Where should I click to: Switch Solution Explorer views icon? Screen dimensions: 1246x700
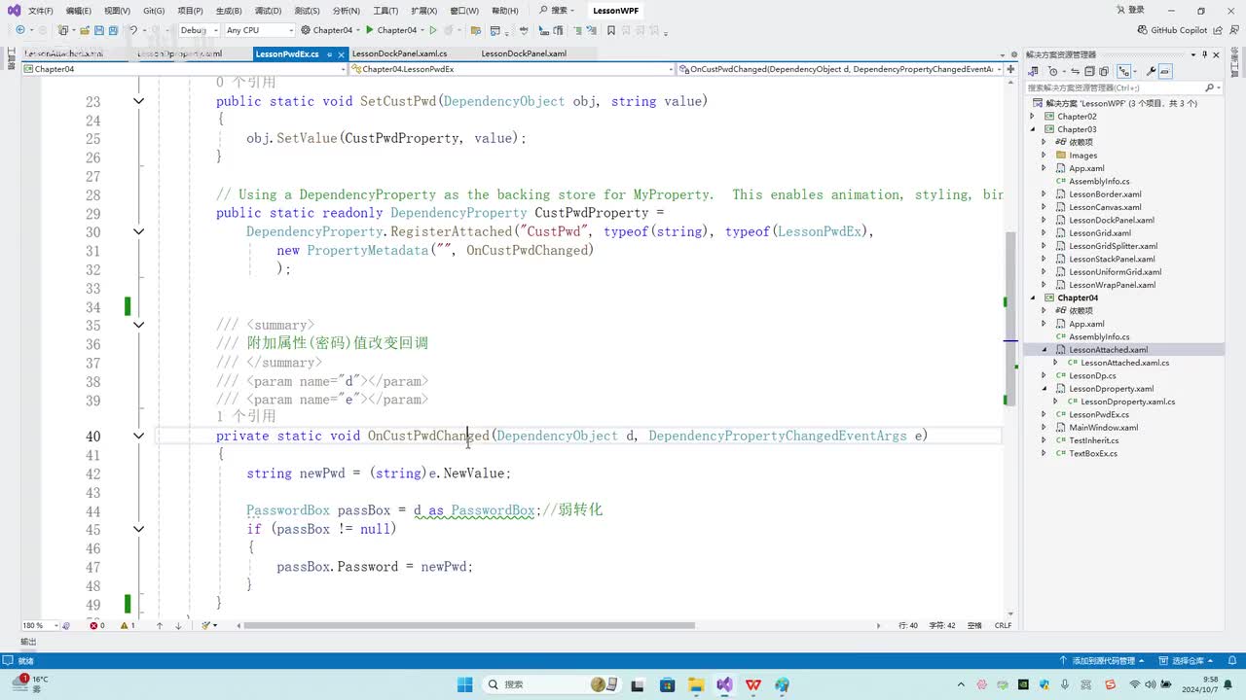[x=1035, y=71]
